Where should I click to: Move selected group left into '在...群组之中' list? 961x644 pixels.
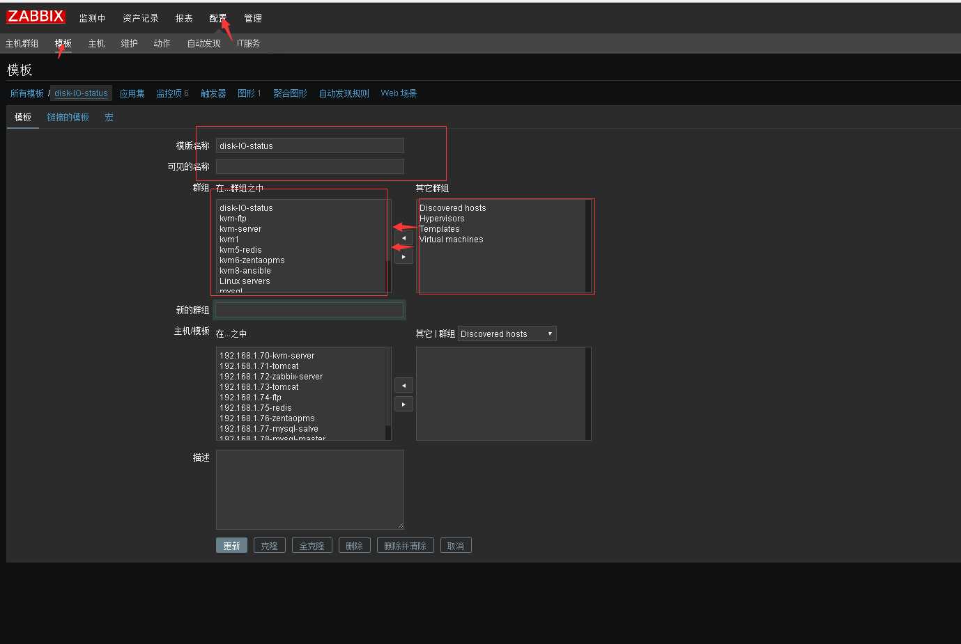(403, 238)
